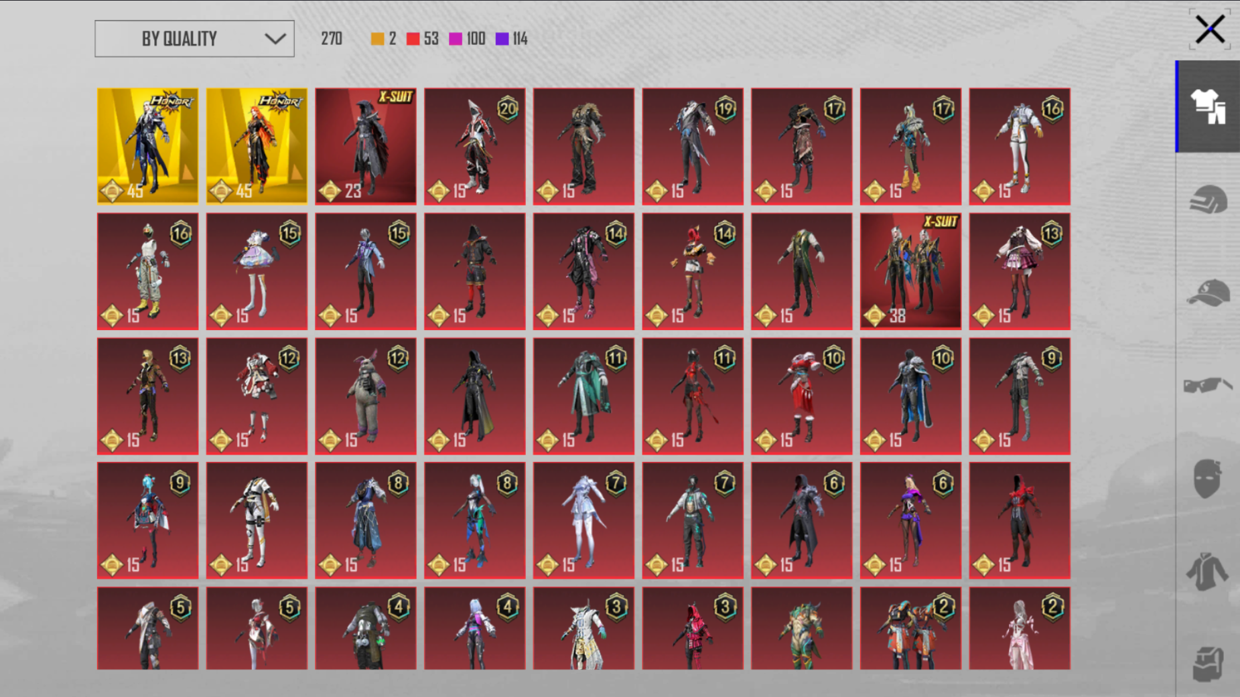Select the blue armored outfit badge 10
The image size is (1240, 697).
coord(910,396)
